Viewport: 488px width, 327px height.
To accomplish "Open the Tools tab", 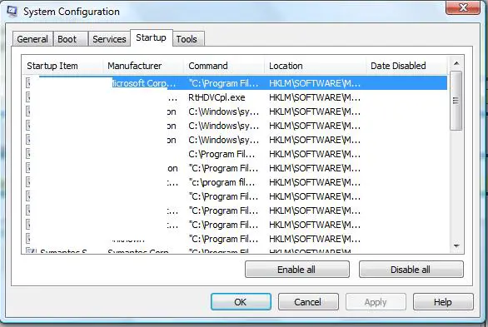I will [x=188, y=39].
